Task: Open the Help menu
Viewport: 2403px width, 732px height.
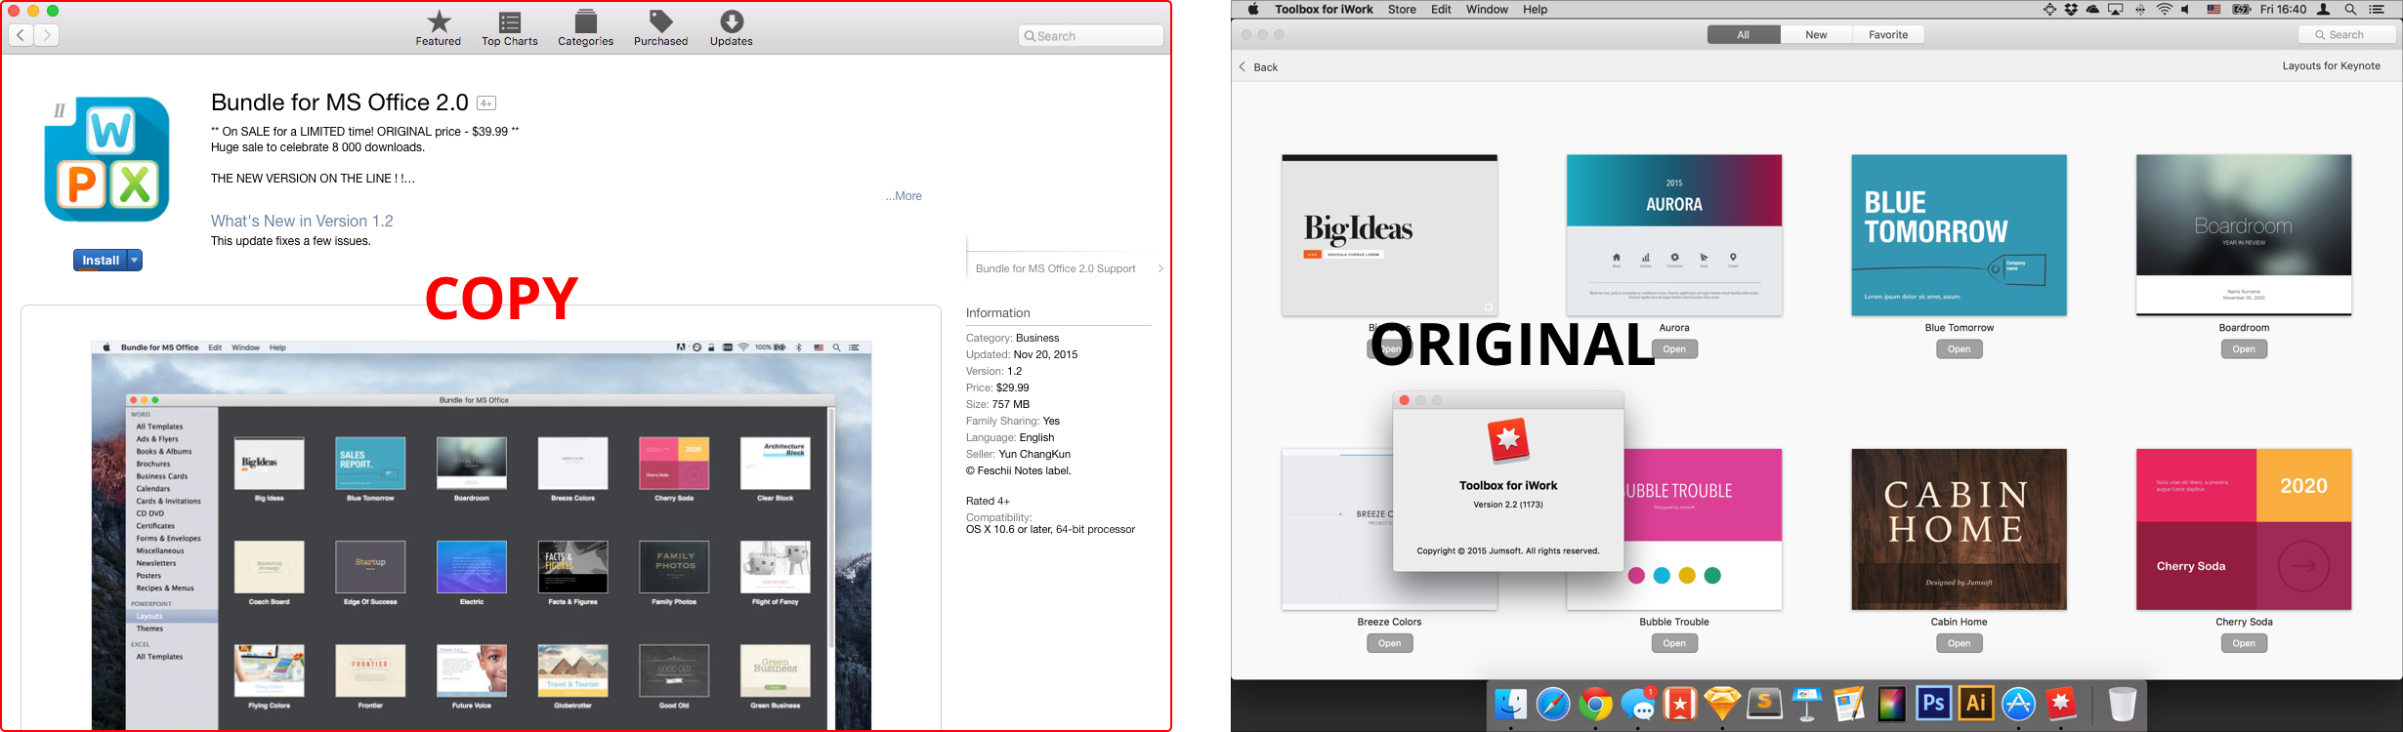Action: [x=1535, y=10]
